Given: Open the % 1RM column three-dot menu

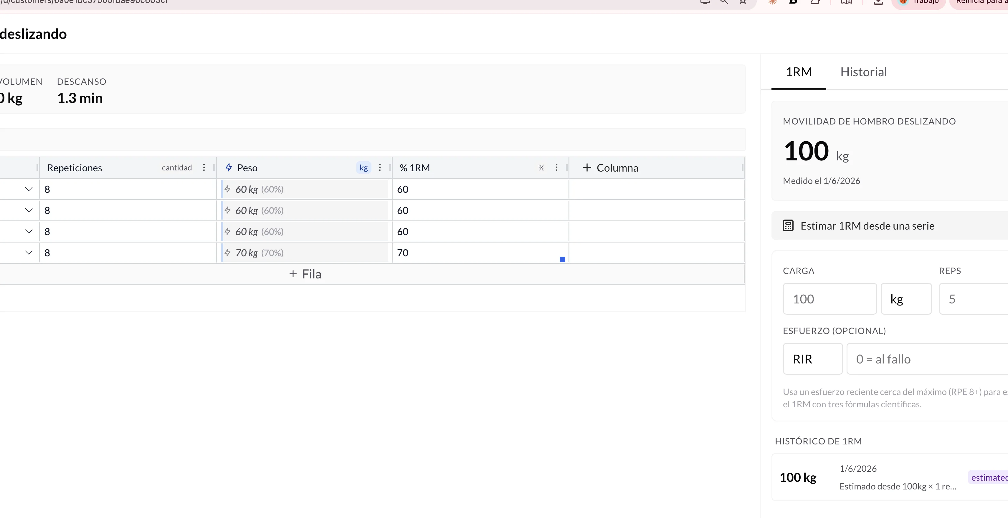Looking at the screenshot, I should coord(556,168).
